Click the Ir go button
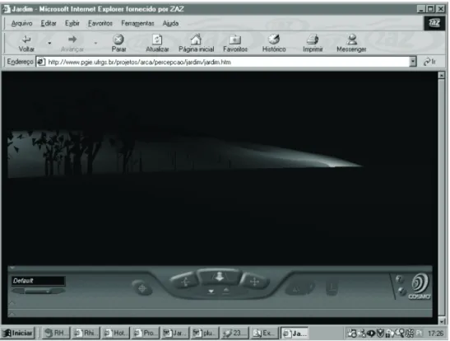Screen dimensions: 450x341 [429, 62]
